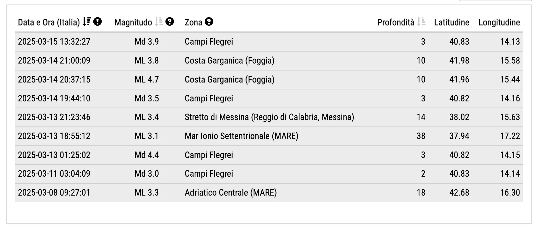Select the Md 3.5 Campi Flegrei event
The image size is (538, 229).
269,98
